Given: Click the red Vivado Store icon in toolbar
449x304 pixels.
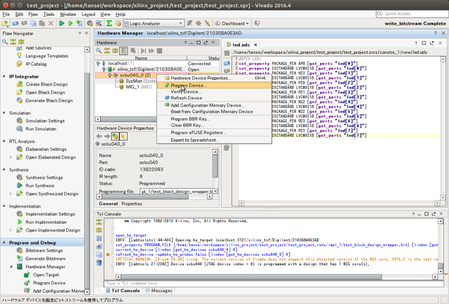Looking at the screenshot, I should (257, 24).
